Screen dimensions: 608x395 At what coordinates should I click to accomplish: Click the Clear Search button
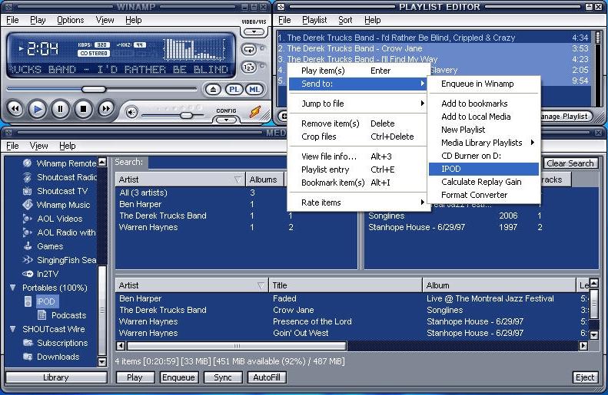570,163
